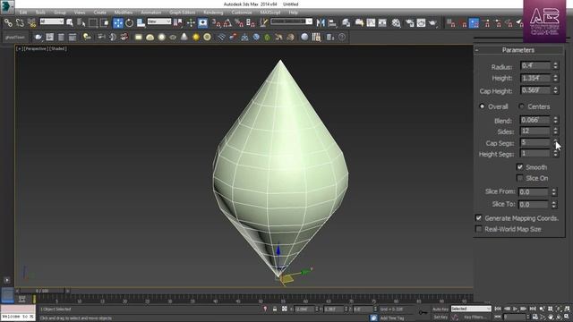Viewport: 573px width, 322px height.
Task: Click the Use Pivot Point Center icon
Action: (x=178, y=23)
